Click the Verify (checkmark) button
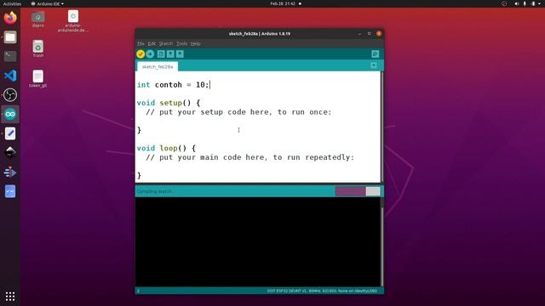545x306 pixels. pos(141,54)
